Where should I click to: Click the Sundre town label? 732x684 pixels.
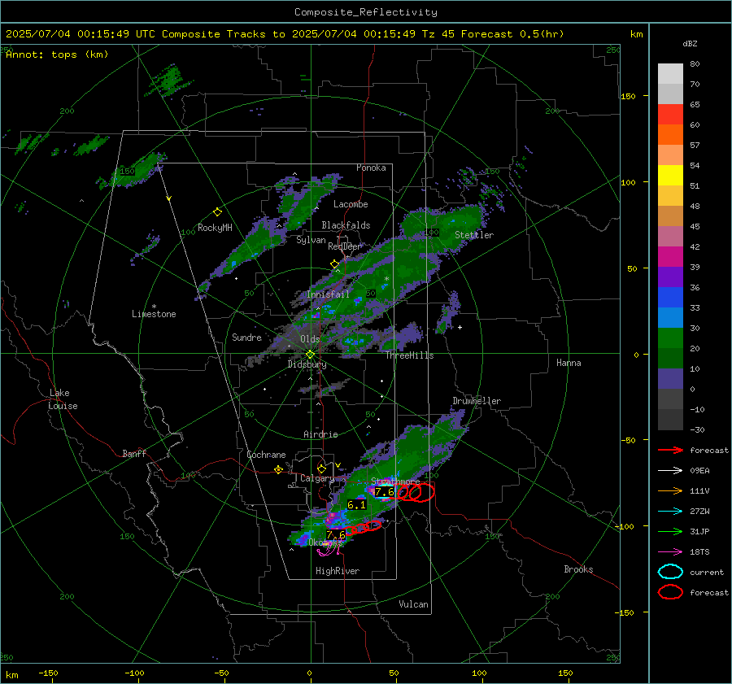coord(246,337)
